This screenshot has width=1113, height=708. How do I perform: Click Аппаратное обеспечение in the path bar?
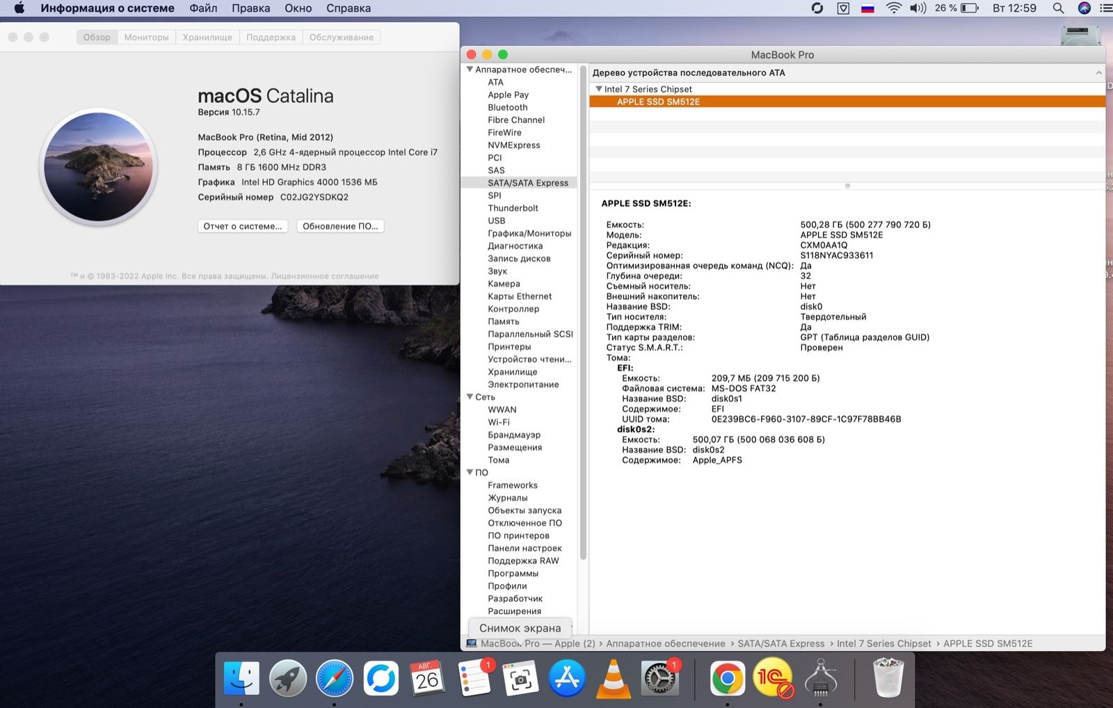(x=665, y=643)
